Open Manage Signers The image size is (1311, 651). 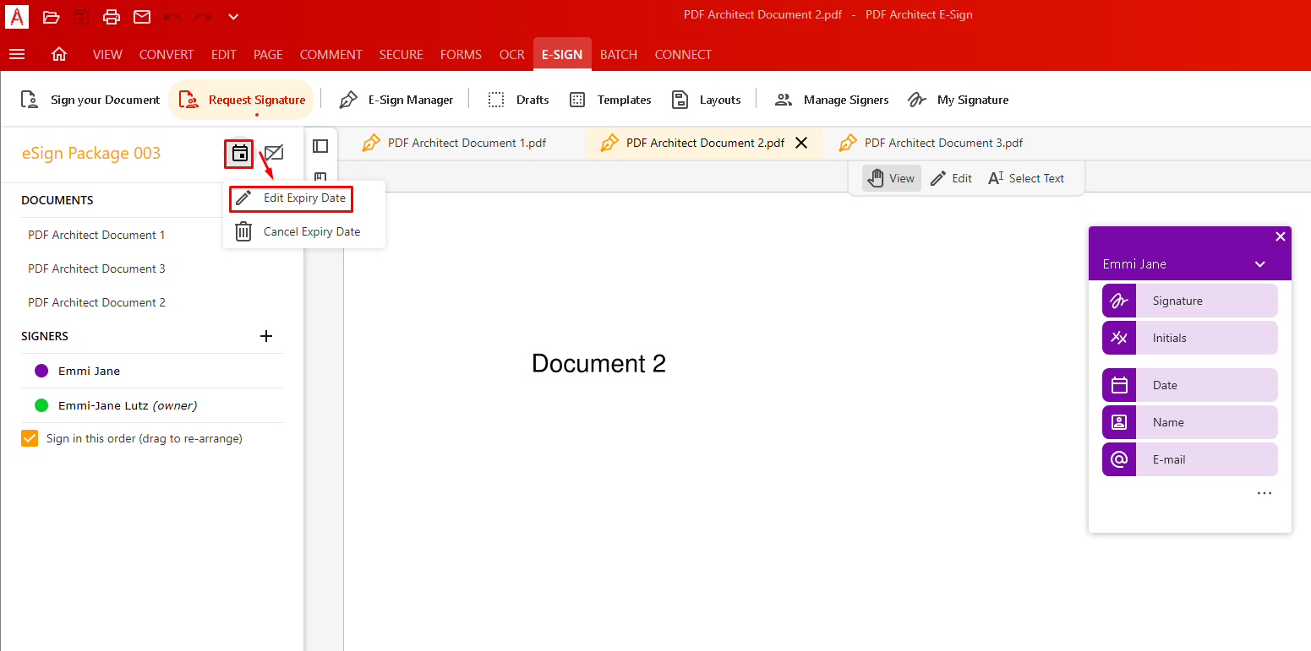click(832, 100)
